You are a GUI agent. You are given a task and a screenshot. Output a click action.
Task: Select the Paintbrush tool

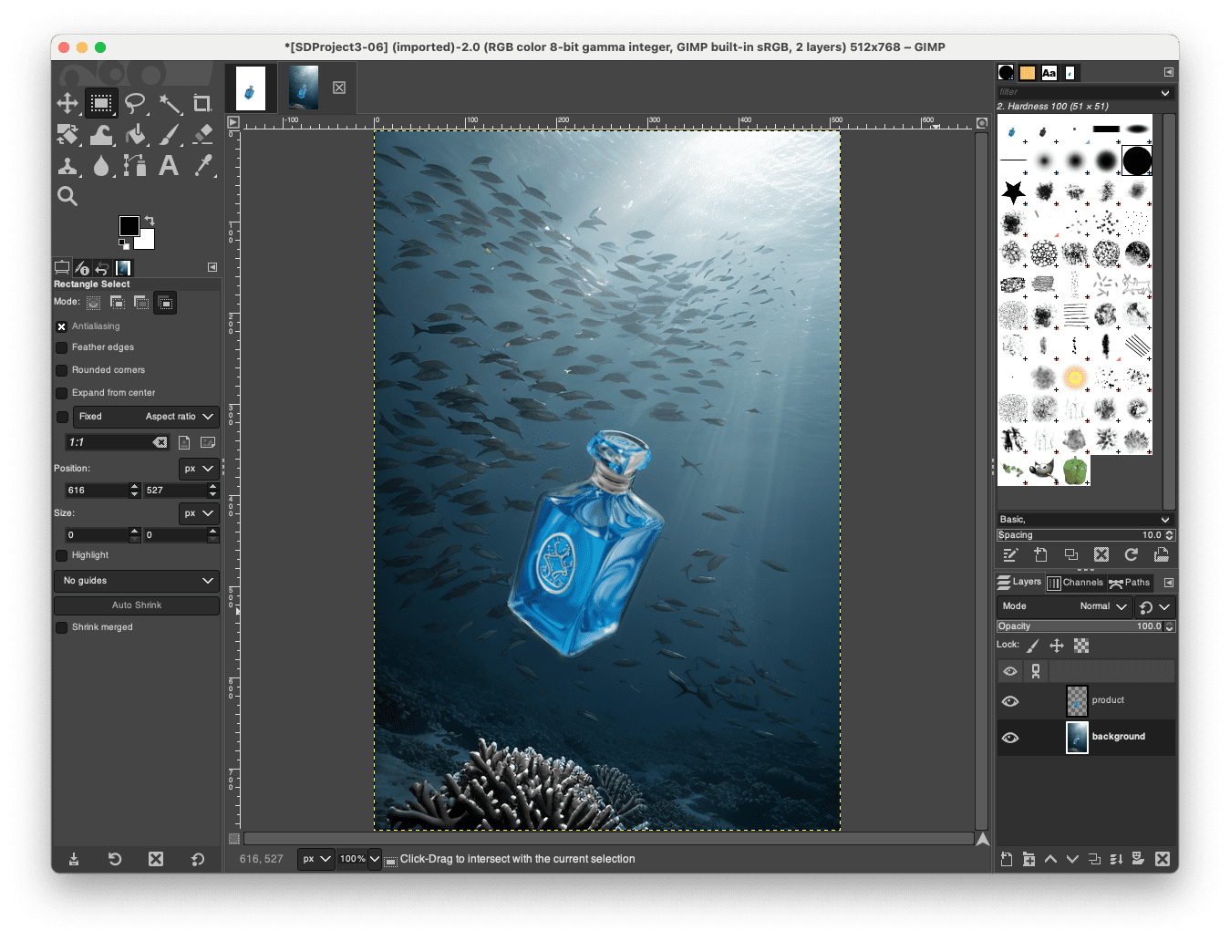(170, 135)
